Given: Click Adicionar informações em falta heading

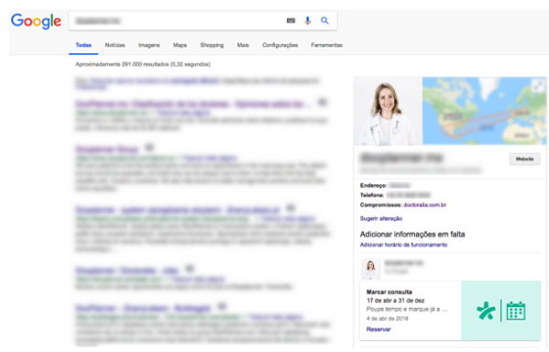Looking at the screenshot, I should 412,235.
